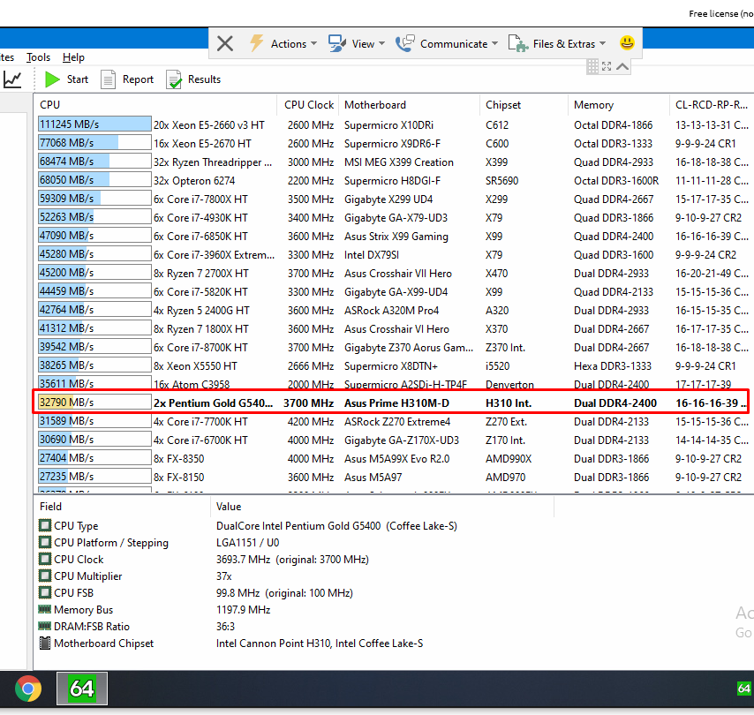Viewport: 754px width, 715px height.
Task: Click the Motherboard column header
Action: click(409, 105)
